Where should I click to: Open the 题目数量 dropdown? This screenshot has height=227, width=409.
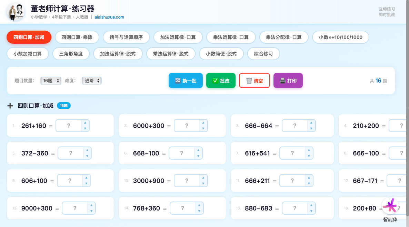[x=51, y=81]
